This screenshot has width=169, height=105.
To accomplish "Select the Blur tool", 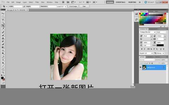I will pyautogui.click(x=3, y=50).
